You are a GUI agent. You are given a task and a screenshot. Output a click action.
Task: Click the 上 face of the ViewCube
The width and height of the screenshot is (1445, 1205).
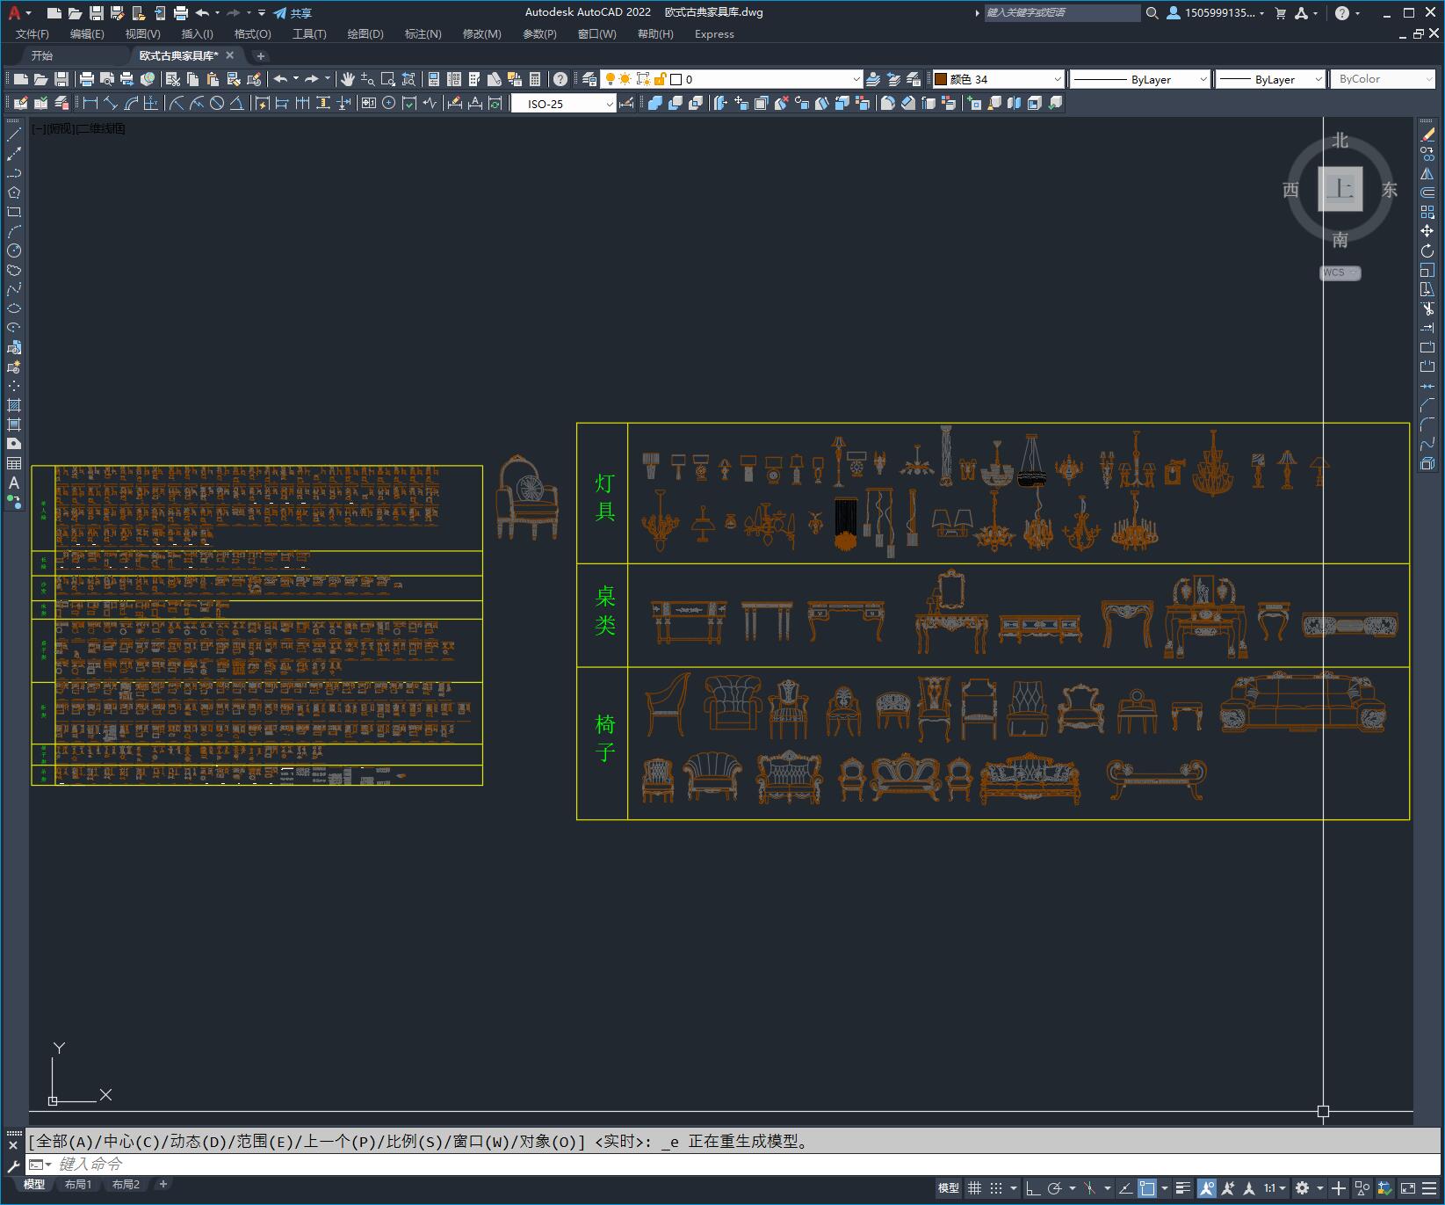tap(1340, 188)
